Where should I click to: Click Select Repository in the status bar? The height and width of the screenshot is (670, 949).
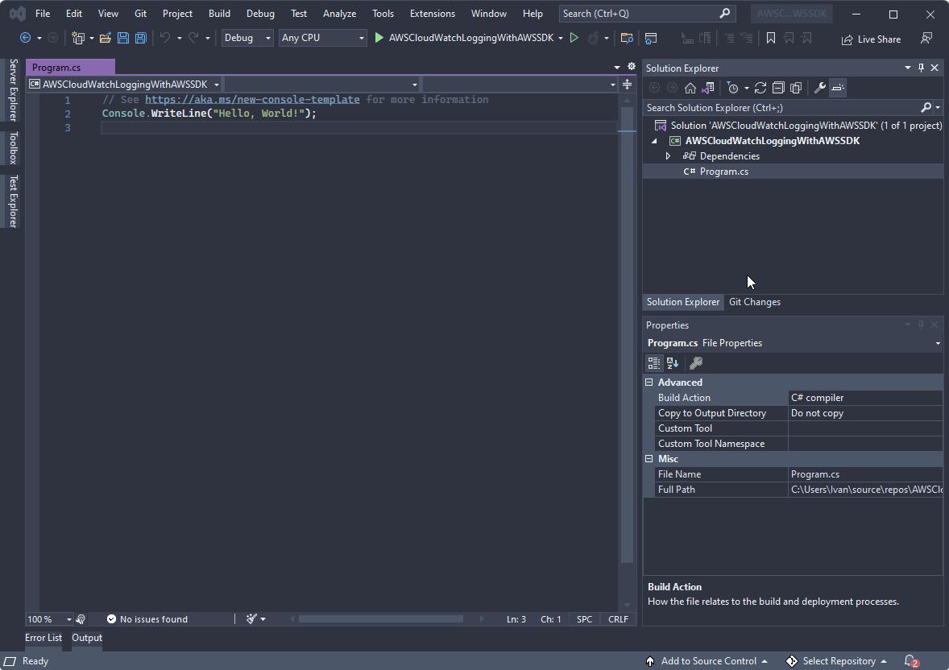pos(837,661)
